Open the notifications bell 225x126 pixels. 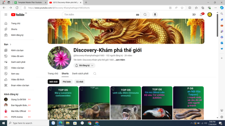(x=201, y=15)
